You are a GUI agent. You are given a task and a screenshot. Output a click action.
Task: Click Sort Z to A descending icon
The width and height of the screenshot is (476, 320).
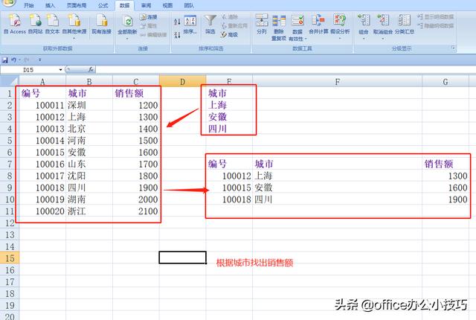tap(177, 35)
